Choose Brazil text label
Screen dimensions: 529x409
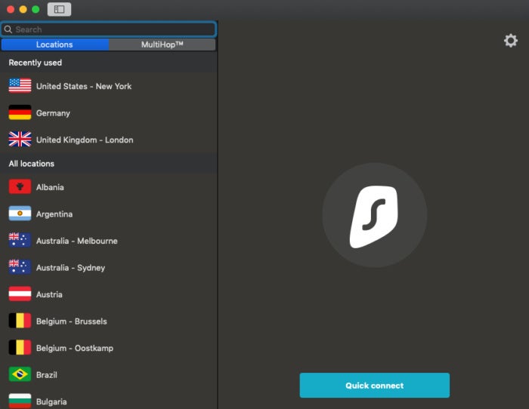point(47,375)
